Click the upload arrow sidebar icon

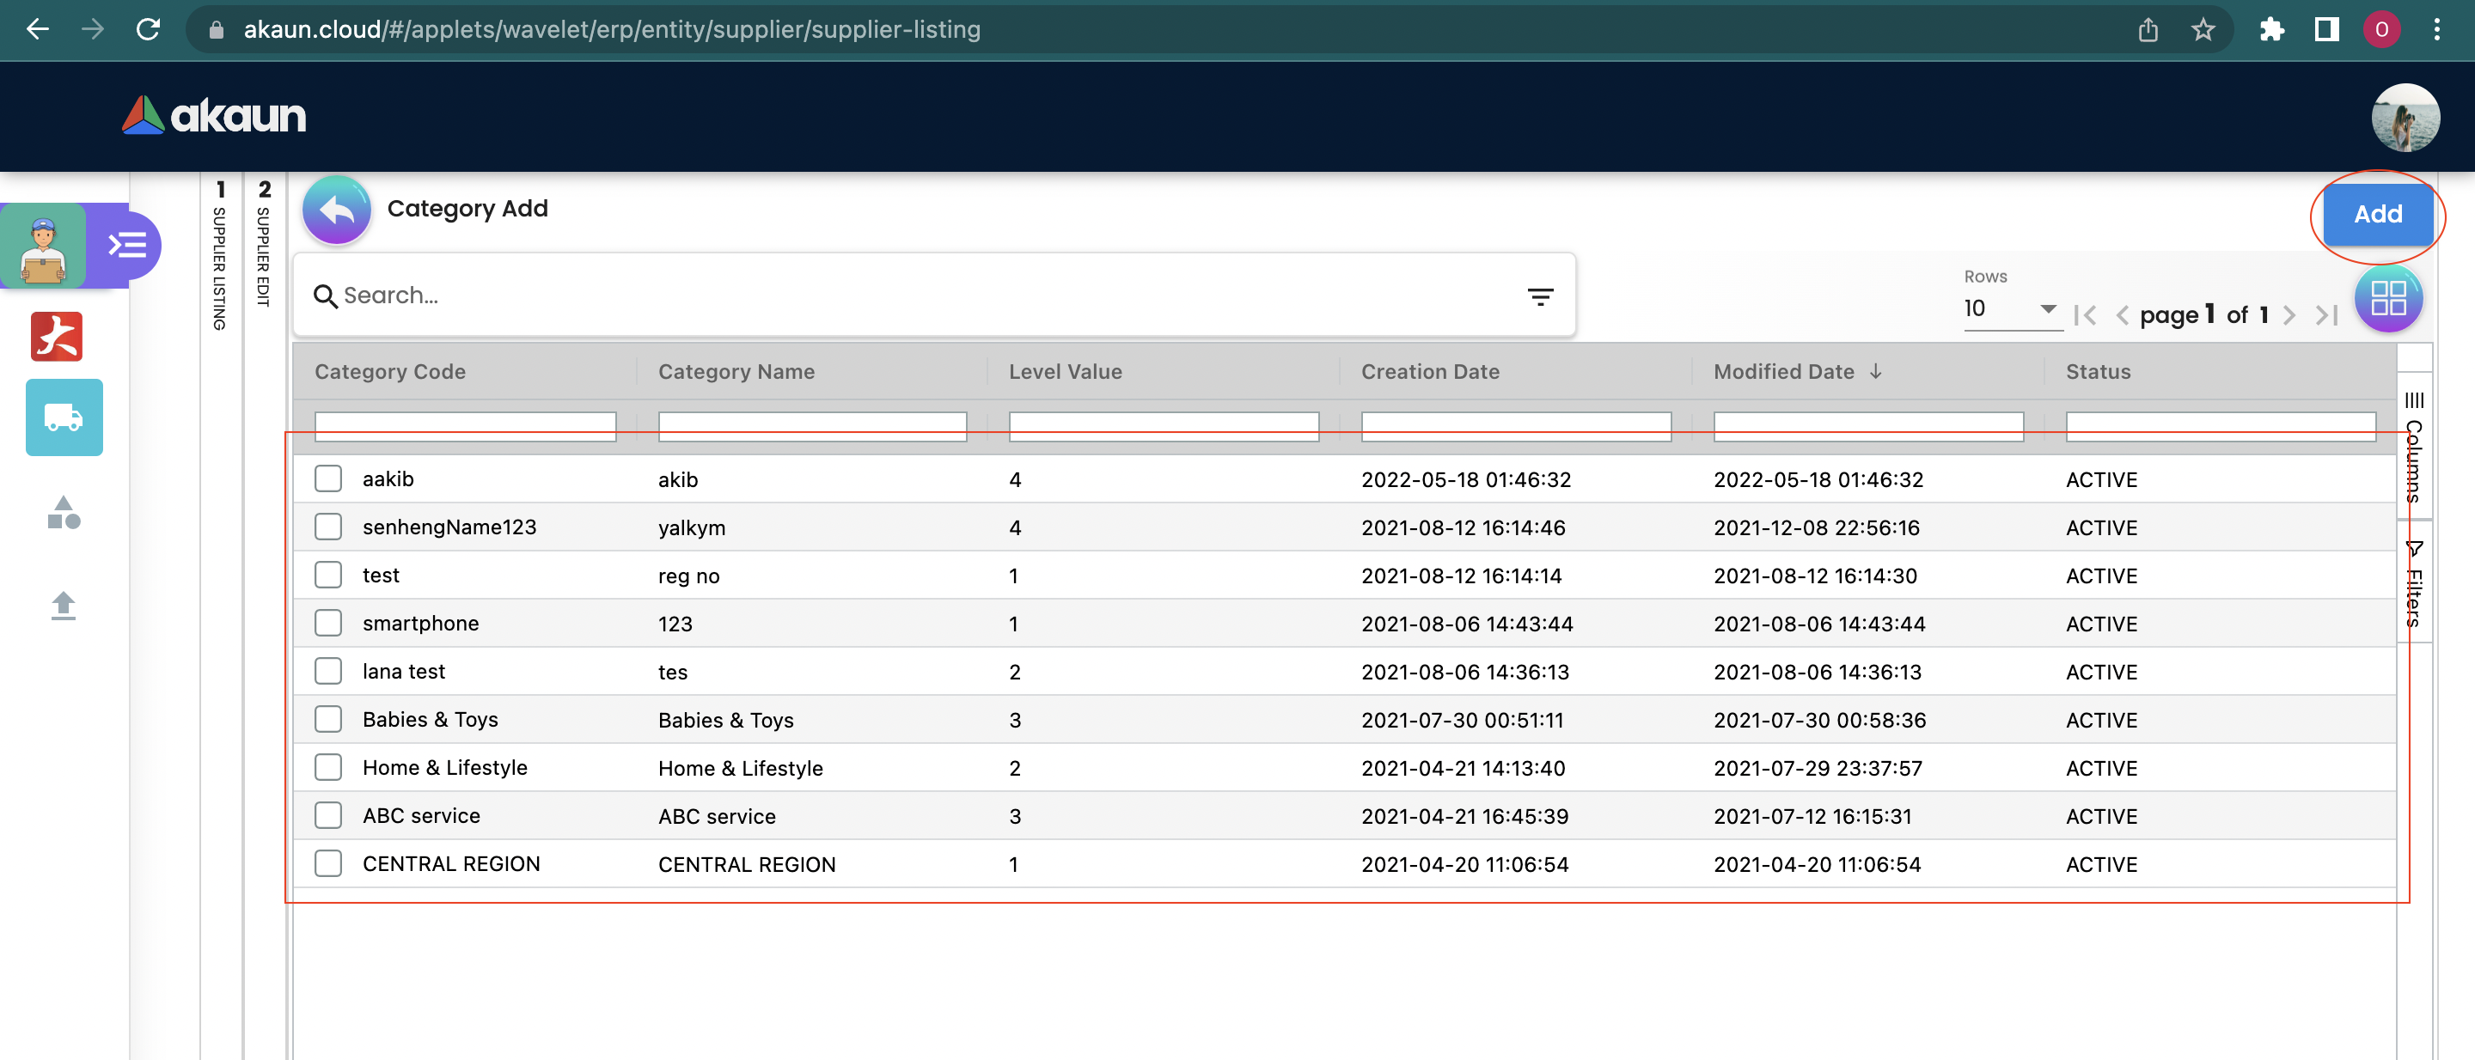64,605
